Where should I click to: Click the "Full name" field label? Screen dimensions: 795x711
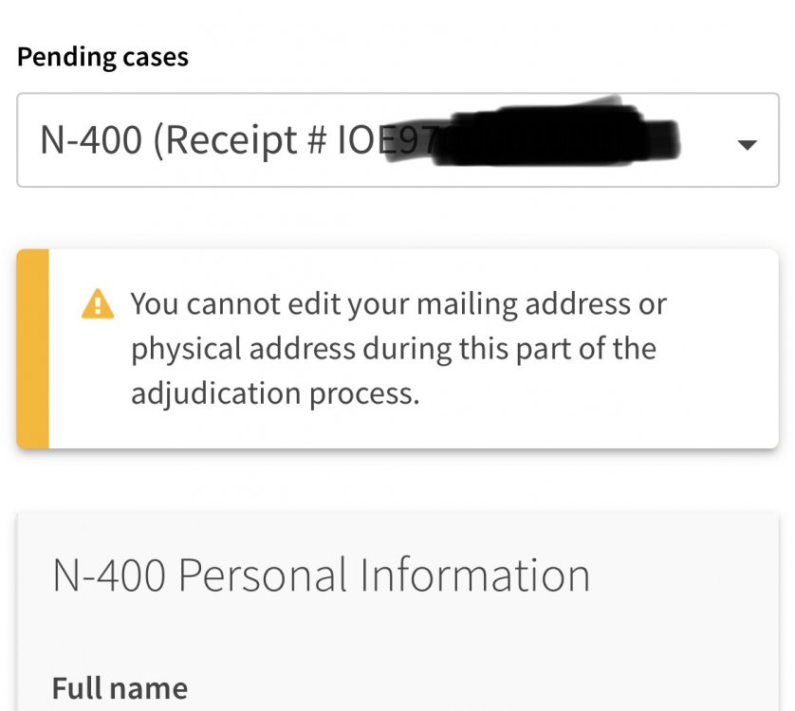click(x=120, y=687)
